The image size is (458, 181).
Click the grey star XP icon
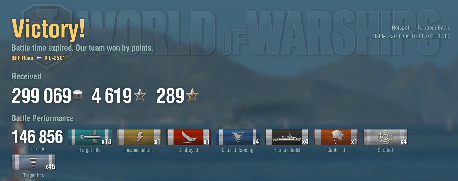click(140, 95)
